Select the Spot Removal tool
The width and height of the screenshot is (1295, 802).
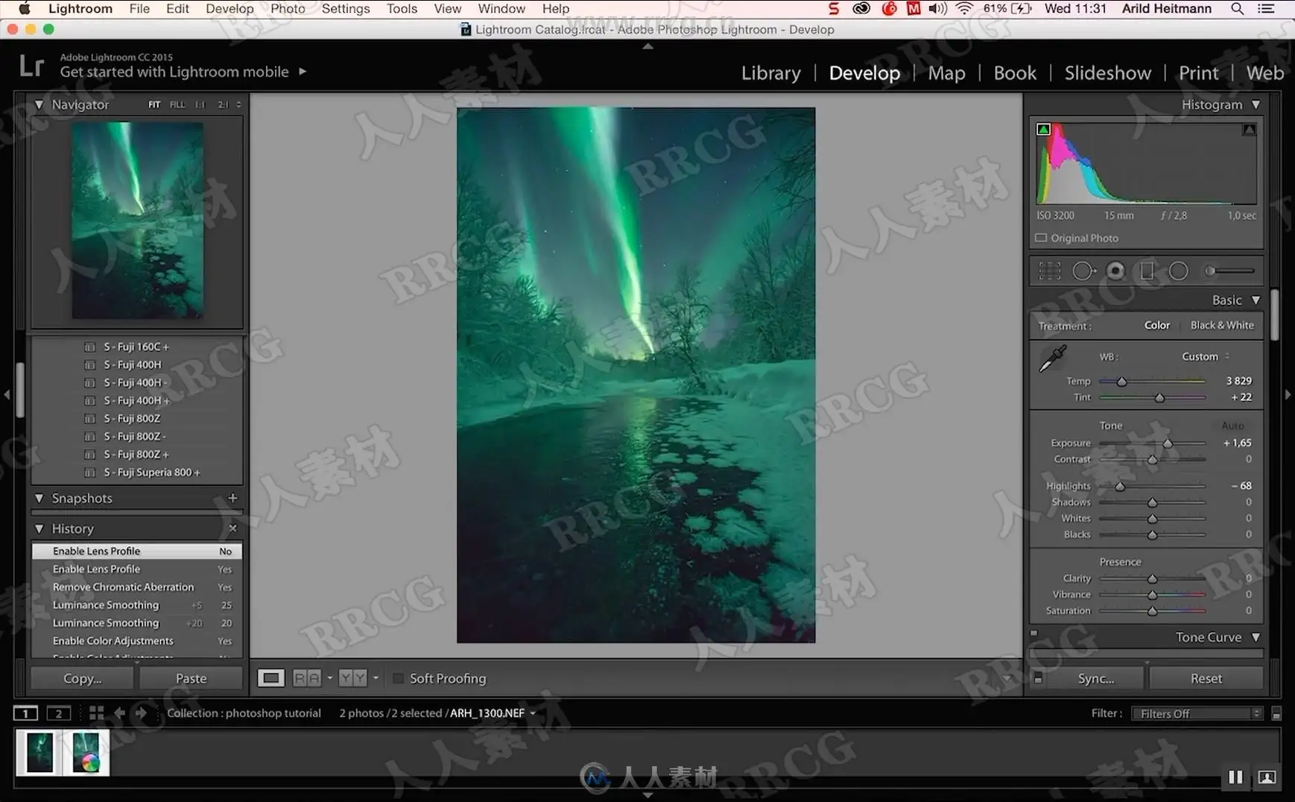coord(1083,271)
